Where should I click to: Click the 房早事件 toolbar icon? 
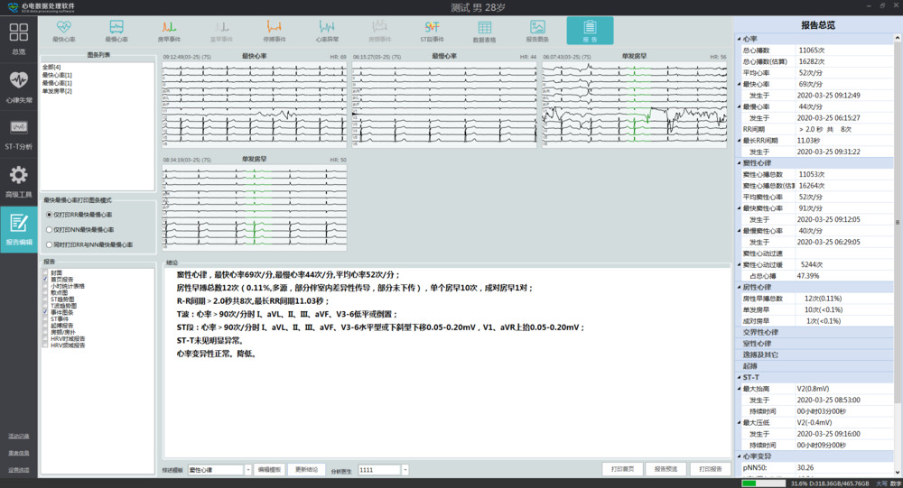pos(169,31)
